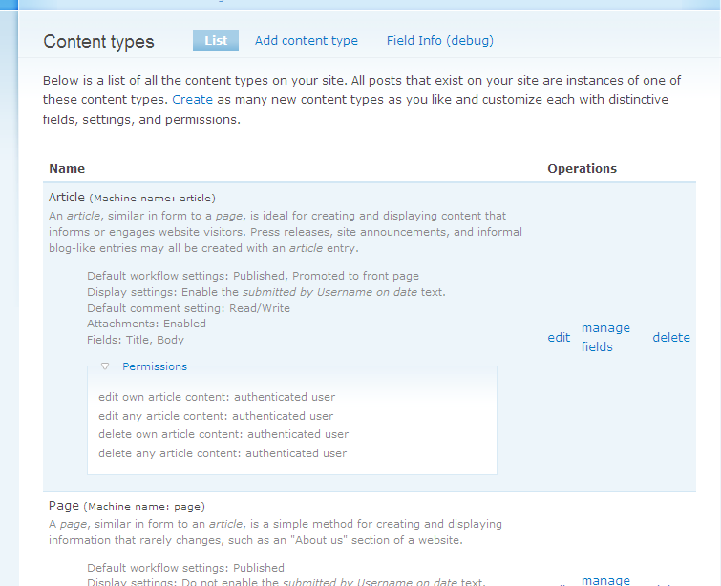Open the Field Info (debug) tab
The image size is (721, 586).
coord(440,40)
